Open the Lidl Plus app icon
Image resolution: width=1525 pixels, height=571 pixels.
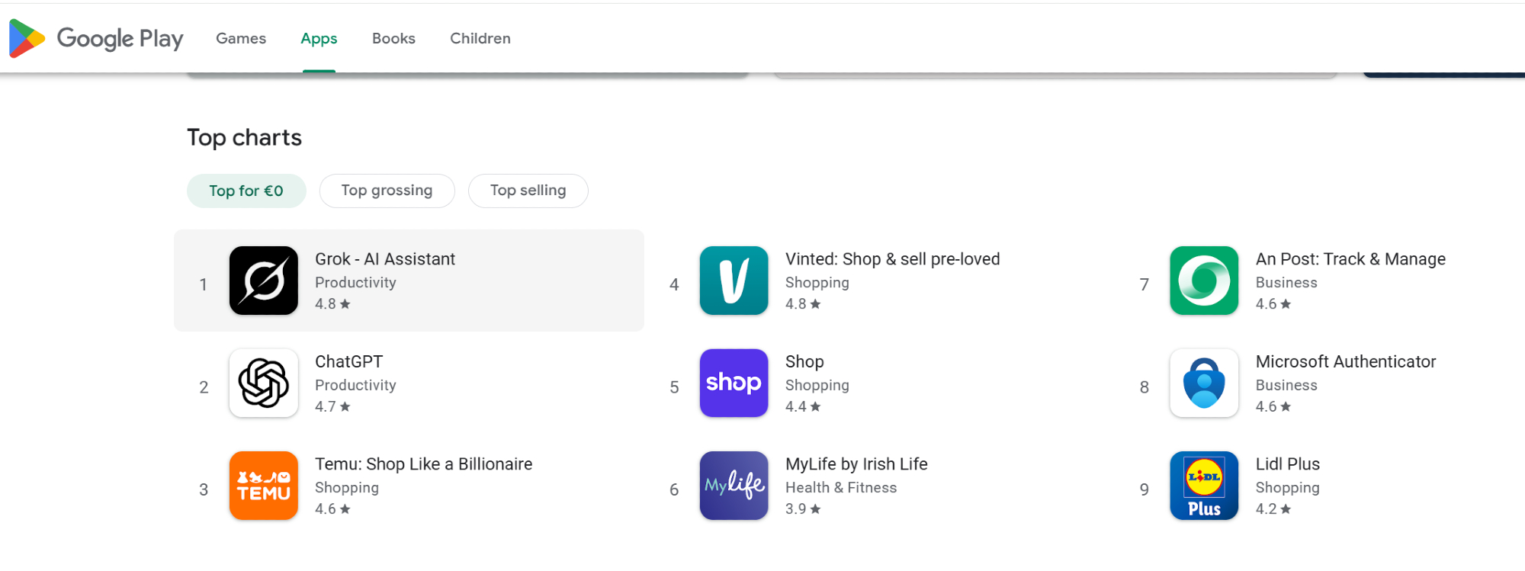pyautogui.click(x=1204, y=486)
